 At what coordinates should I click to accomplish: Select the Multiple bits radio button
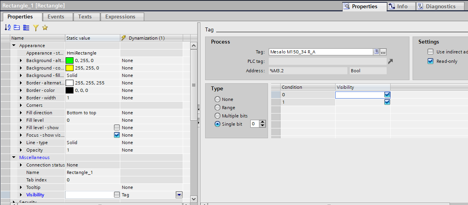pos(217,116)
